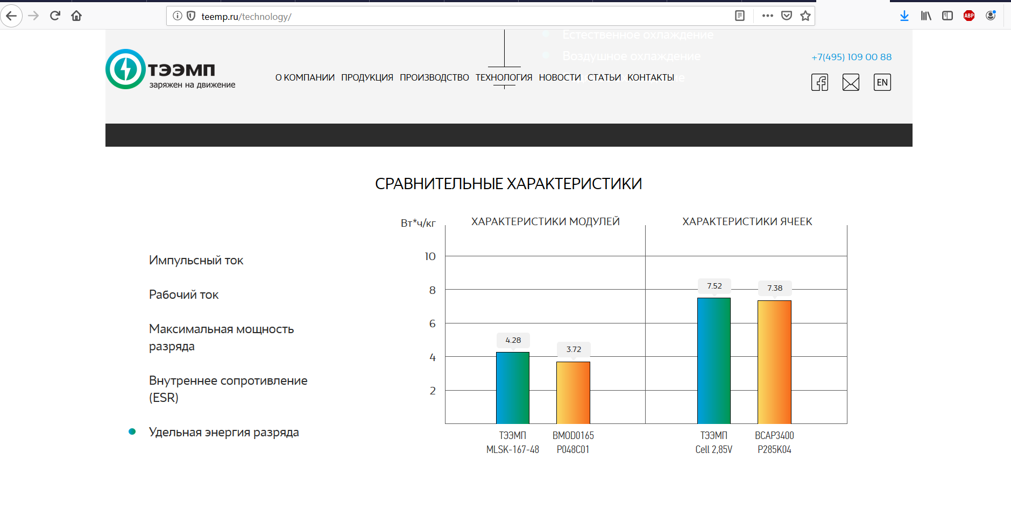Click BCAP3400 P285K04 axis label
This screenshot has height=518, width=1011.
coord(774,442)
